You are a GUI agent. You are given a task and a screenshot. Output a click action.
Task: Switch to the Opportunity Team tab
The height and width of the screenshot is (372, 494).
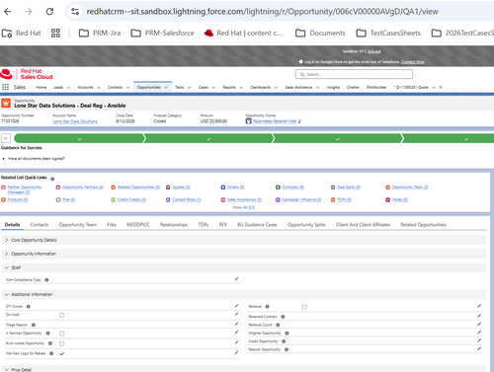[78, 225]
